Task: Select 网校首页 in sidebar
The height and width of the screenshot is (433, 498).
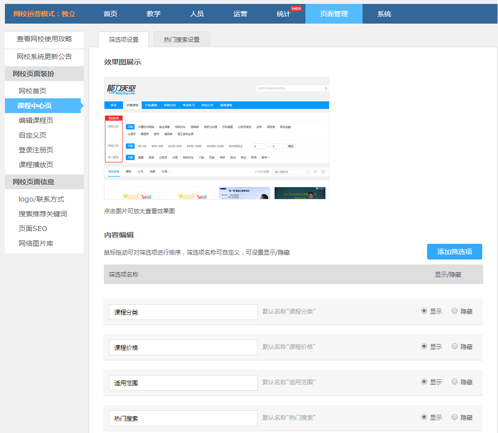Action: point(33,91)
